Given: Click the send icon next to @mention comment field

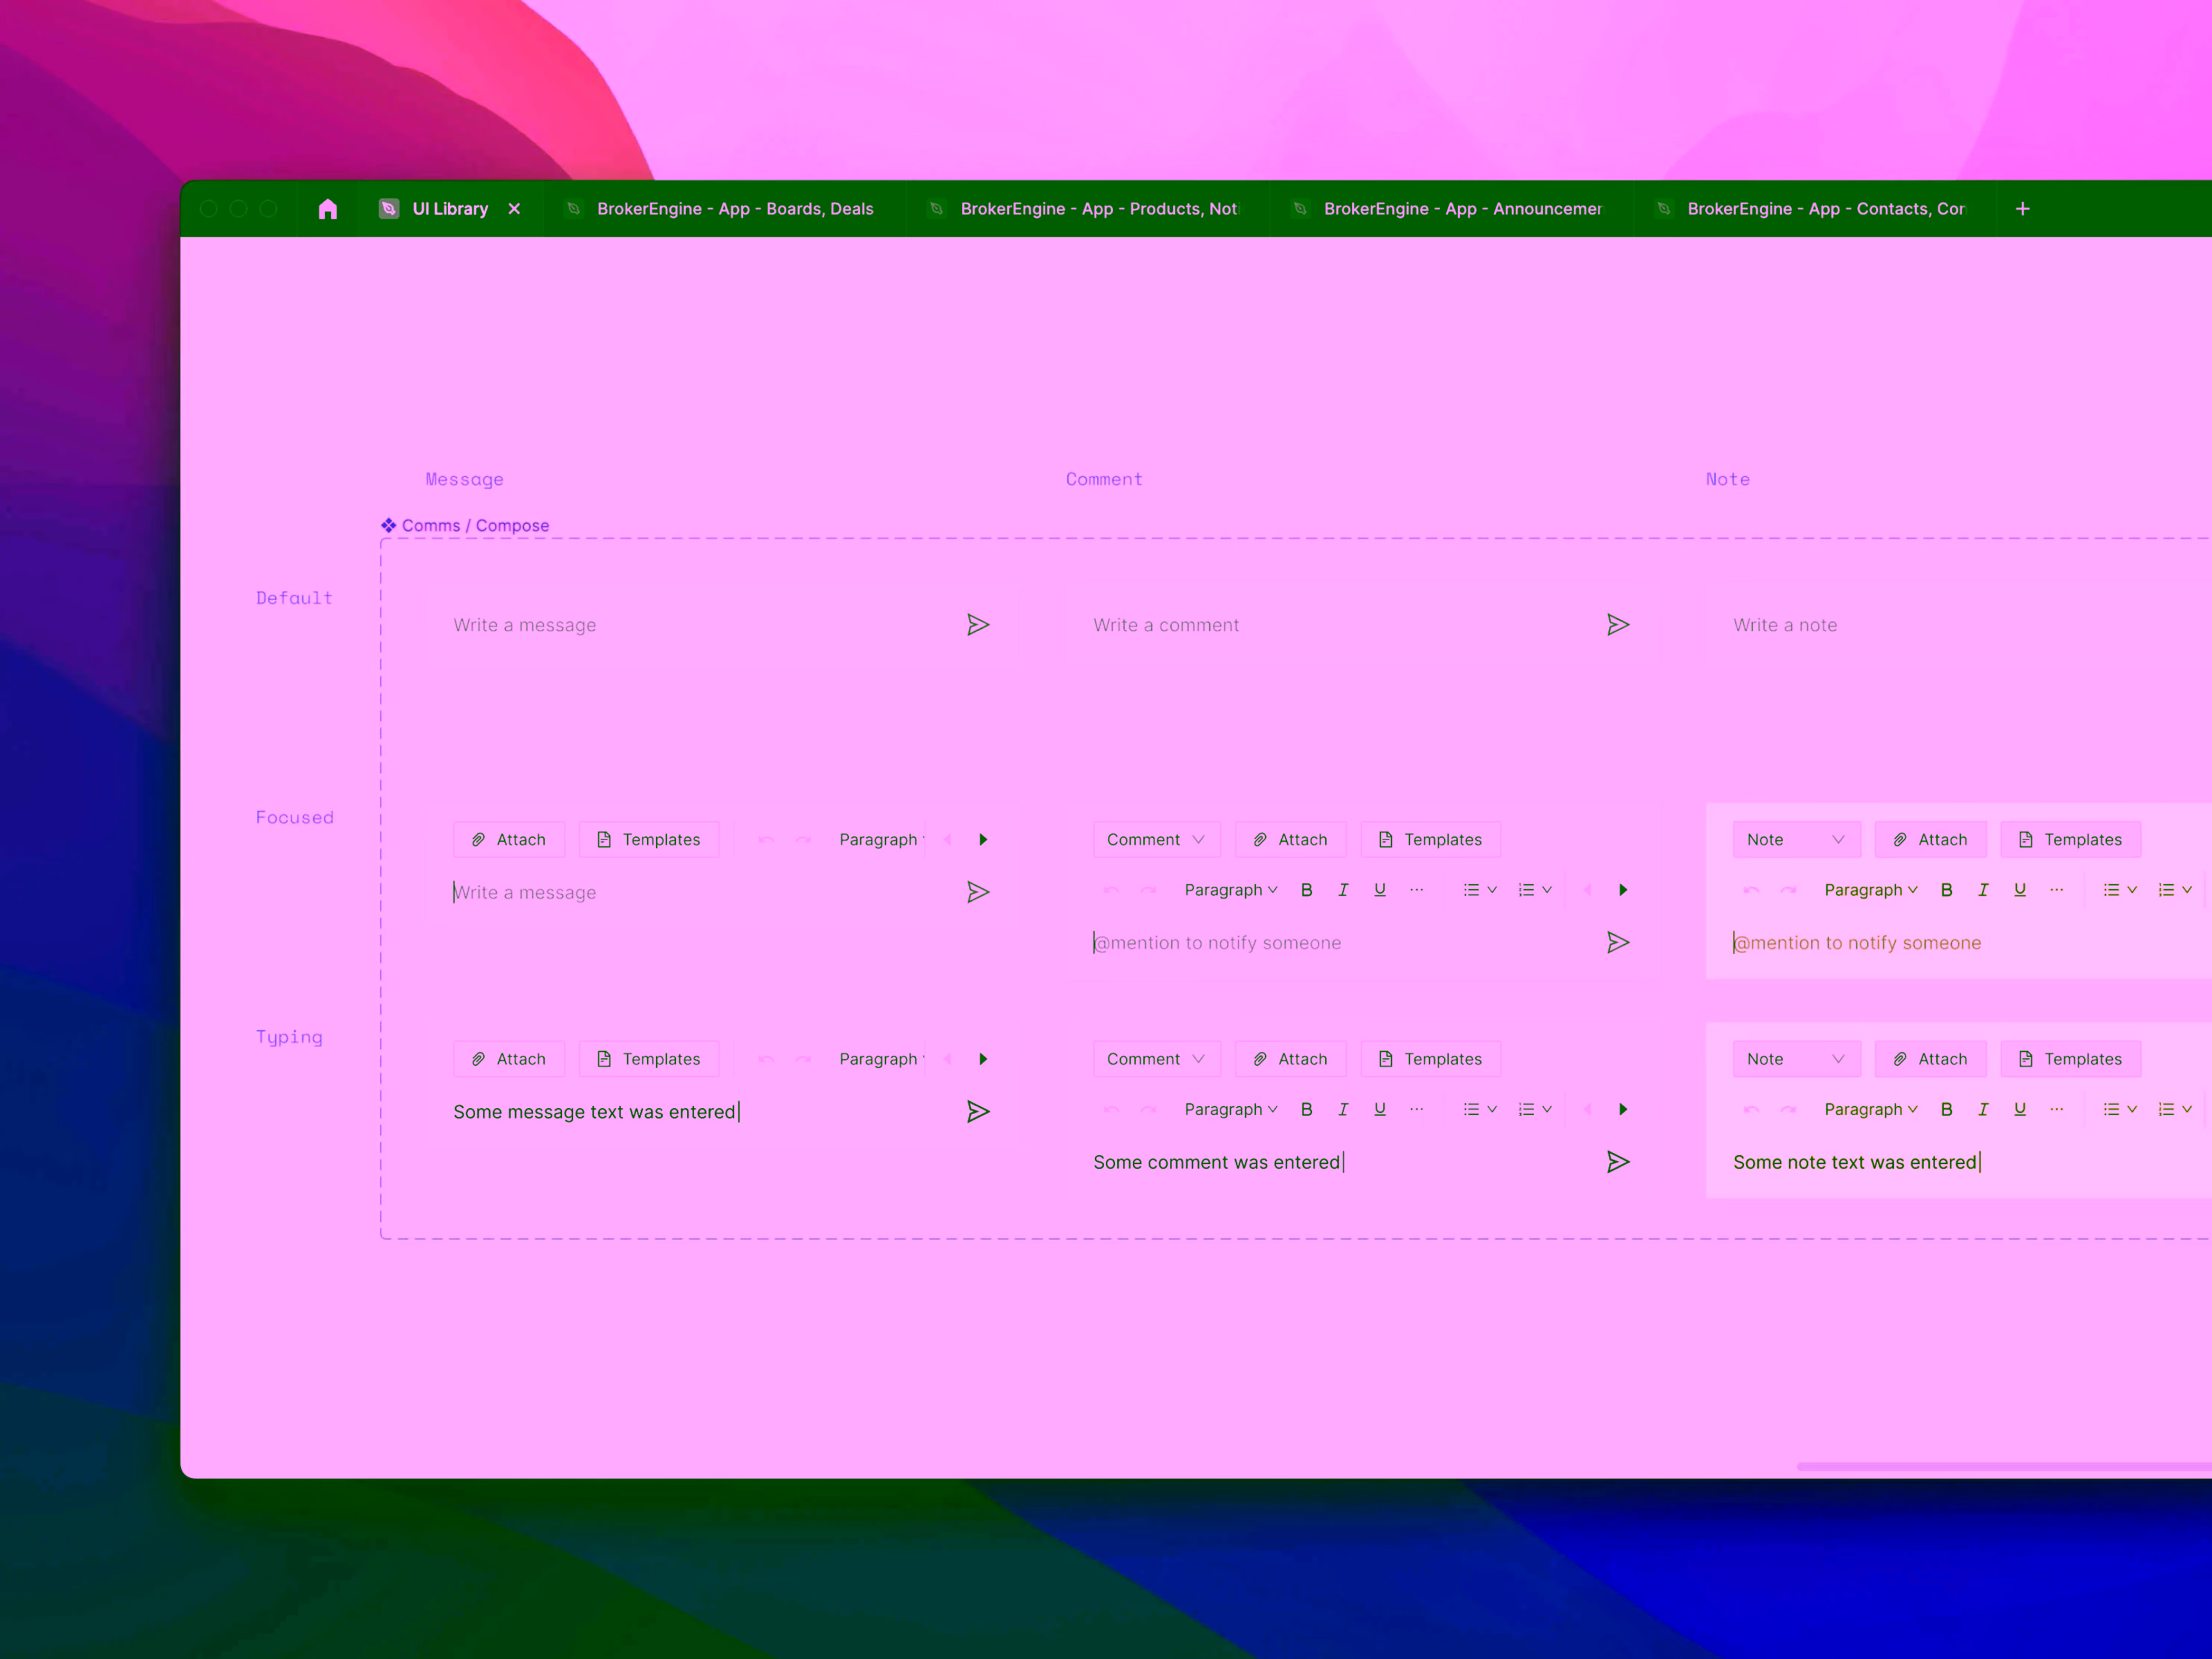Looking at the screenshot, I should click(x=1618, y=942).
